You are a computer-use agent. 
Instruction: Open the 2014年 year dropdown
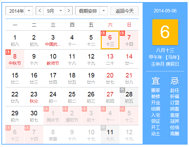click(x=19, y=11)
